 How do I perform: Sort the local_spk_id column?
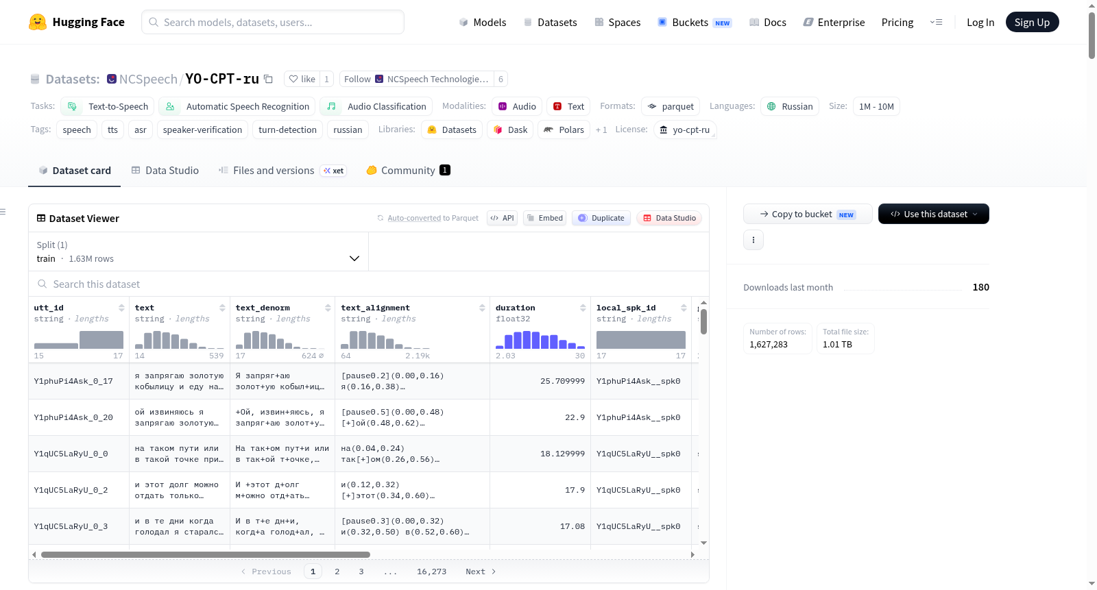point(684,308)
